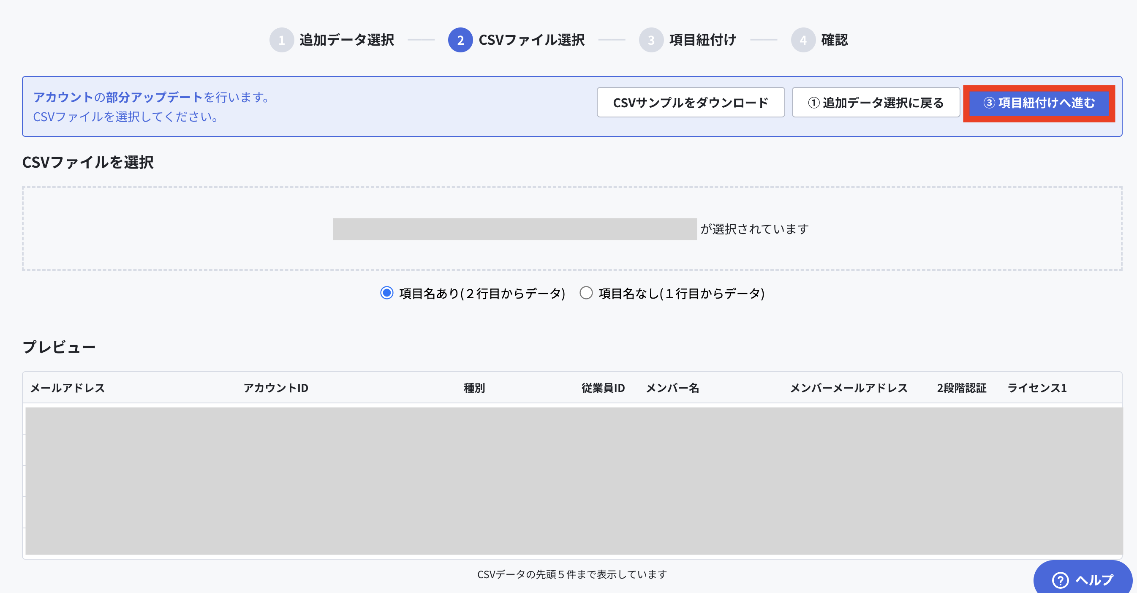Viewport: 1137px width, 593px height.
Task: Click step 3 項目紐付け circle
Action: click(651, 40)
